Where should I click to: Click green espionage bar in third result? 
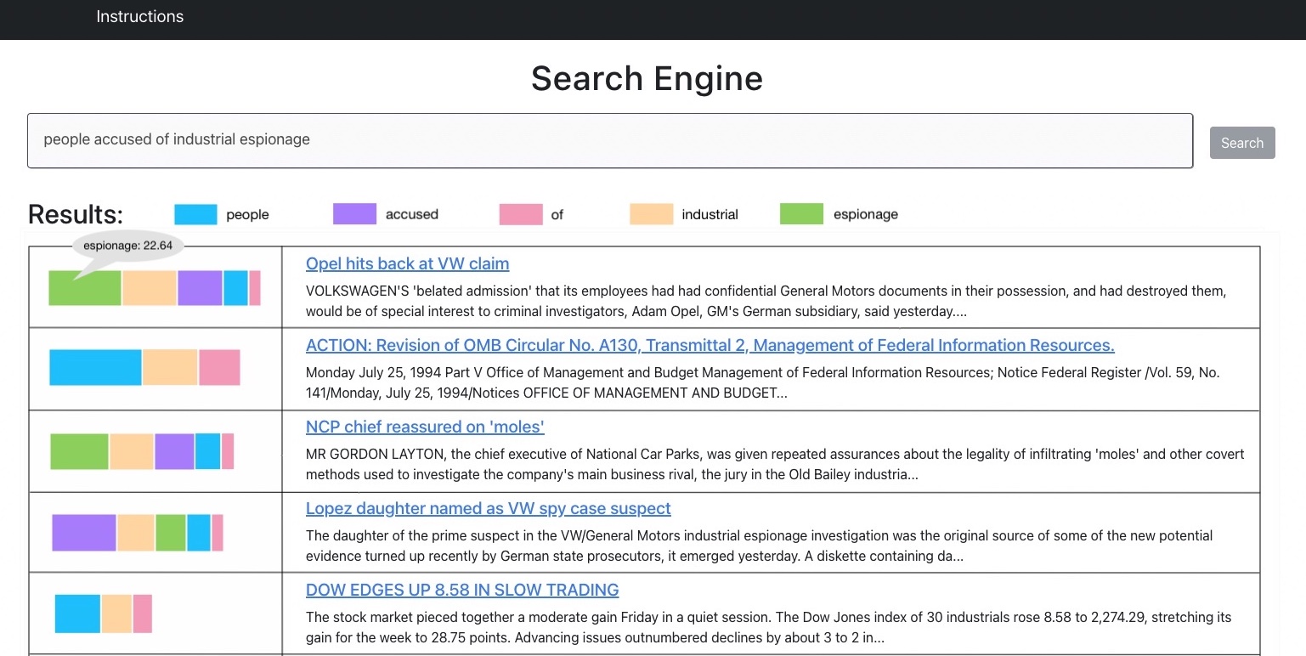[79, 451]
